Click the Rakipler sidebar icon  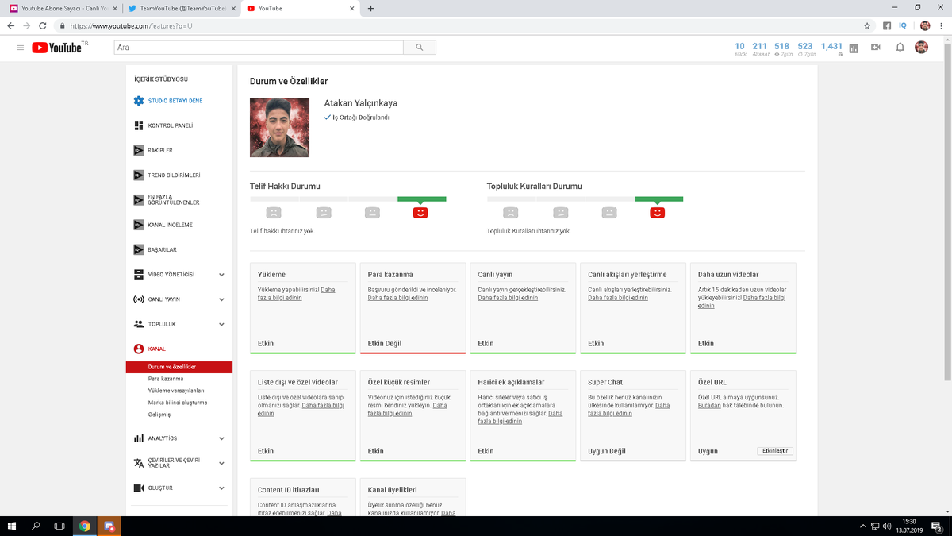coord(139,150)
